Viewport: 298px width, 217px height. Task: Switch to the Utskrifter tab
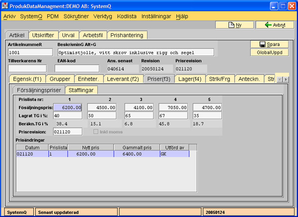click(43, 35)
